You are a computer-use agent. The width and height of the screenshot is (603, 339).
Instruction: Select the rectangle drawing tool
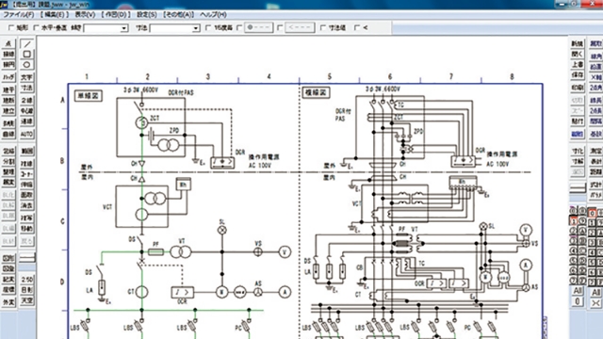27,55
